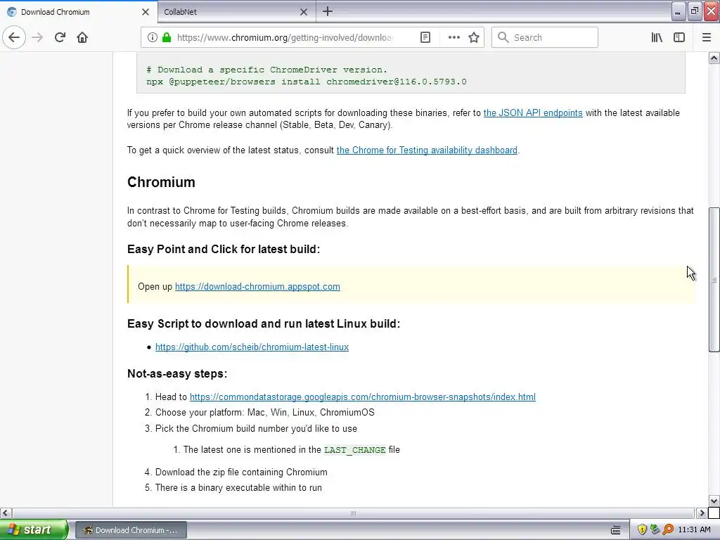Click the on-screen keyboard taskbar icon

click(x=616, y=530)
